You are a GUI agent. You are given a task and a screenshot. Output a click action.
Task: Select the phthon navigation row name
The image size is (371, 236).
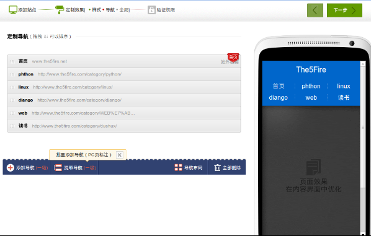point(26,74)
